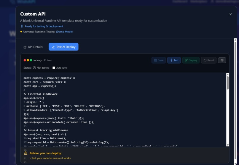Click the 'origin: '*',' code line
Screen dimensions: 239x165
click(x=35, y=102)
